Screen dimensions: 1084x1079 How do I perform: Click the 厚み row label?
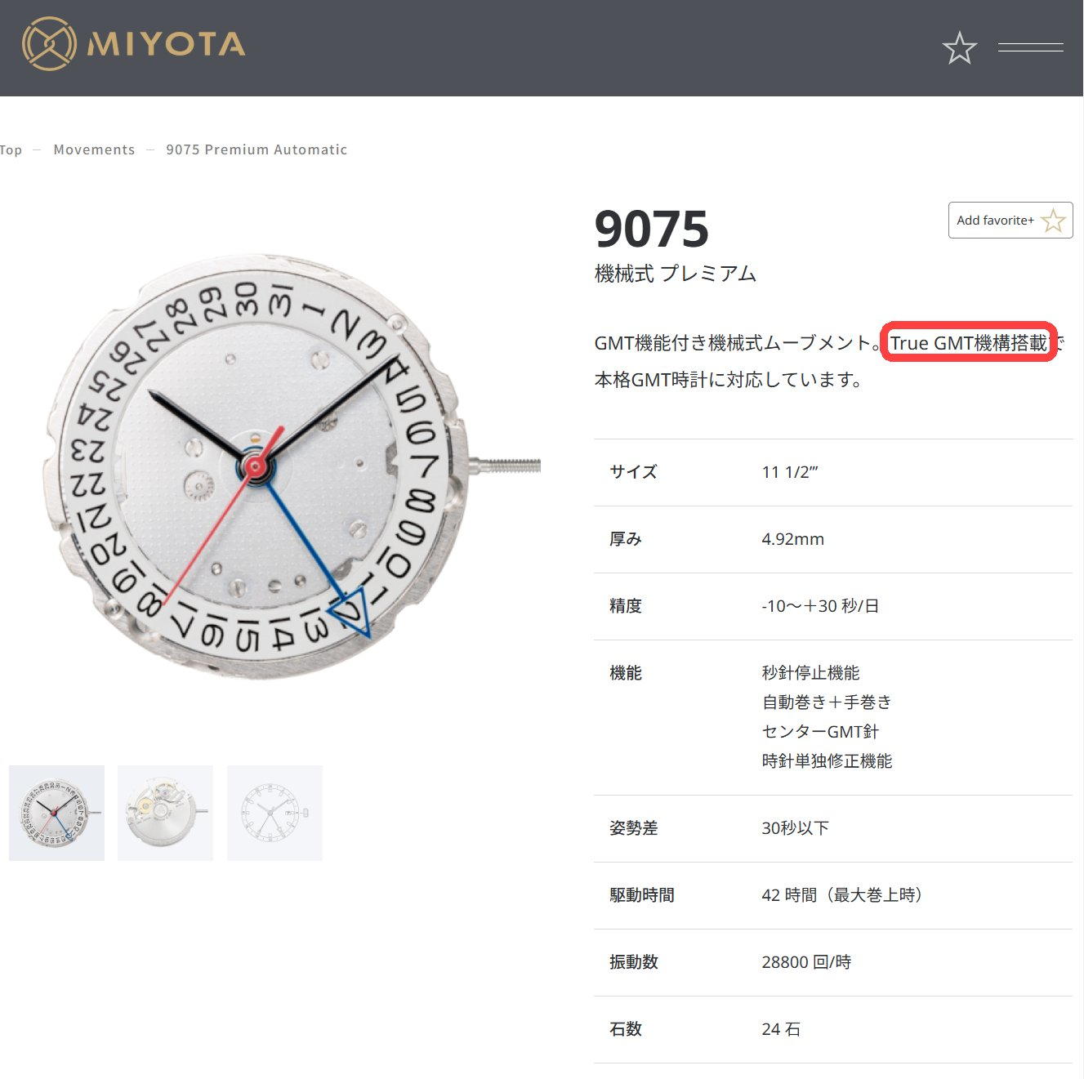pos(625,539)
